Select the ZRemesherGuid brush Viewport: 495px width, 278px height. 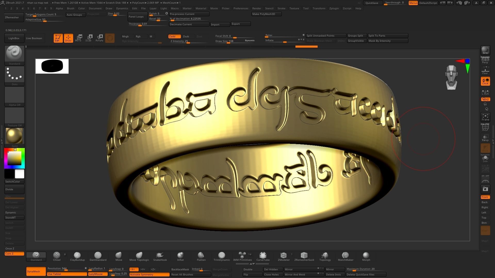point(304,256)
